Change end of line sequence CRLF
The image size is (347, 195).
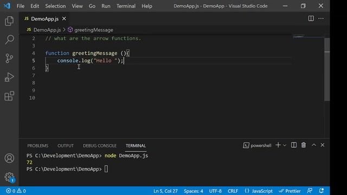click(x=233, y=191)
